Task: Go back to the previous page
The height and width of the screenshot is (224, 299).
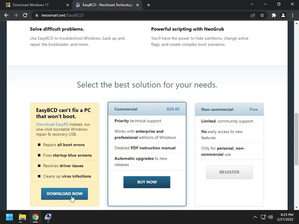Action: coord(6,15)
